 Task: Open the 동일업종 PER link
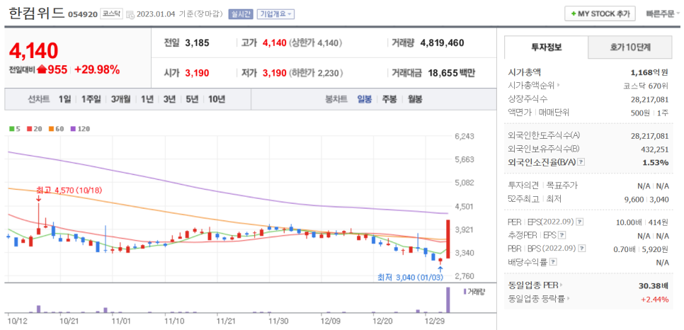(x=535, y=286)
